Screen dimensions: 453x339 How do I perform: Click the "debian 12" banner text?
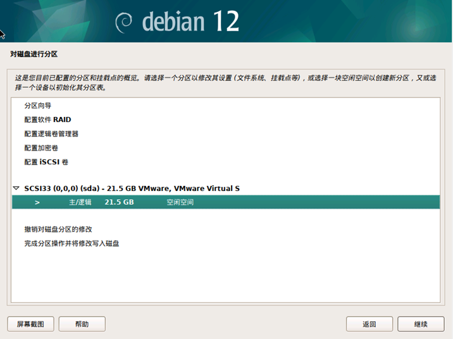(190, 22)
